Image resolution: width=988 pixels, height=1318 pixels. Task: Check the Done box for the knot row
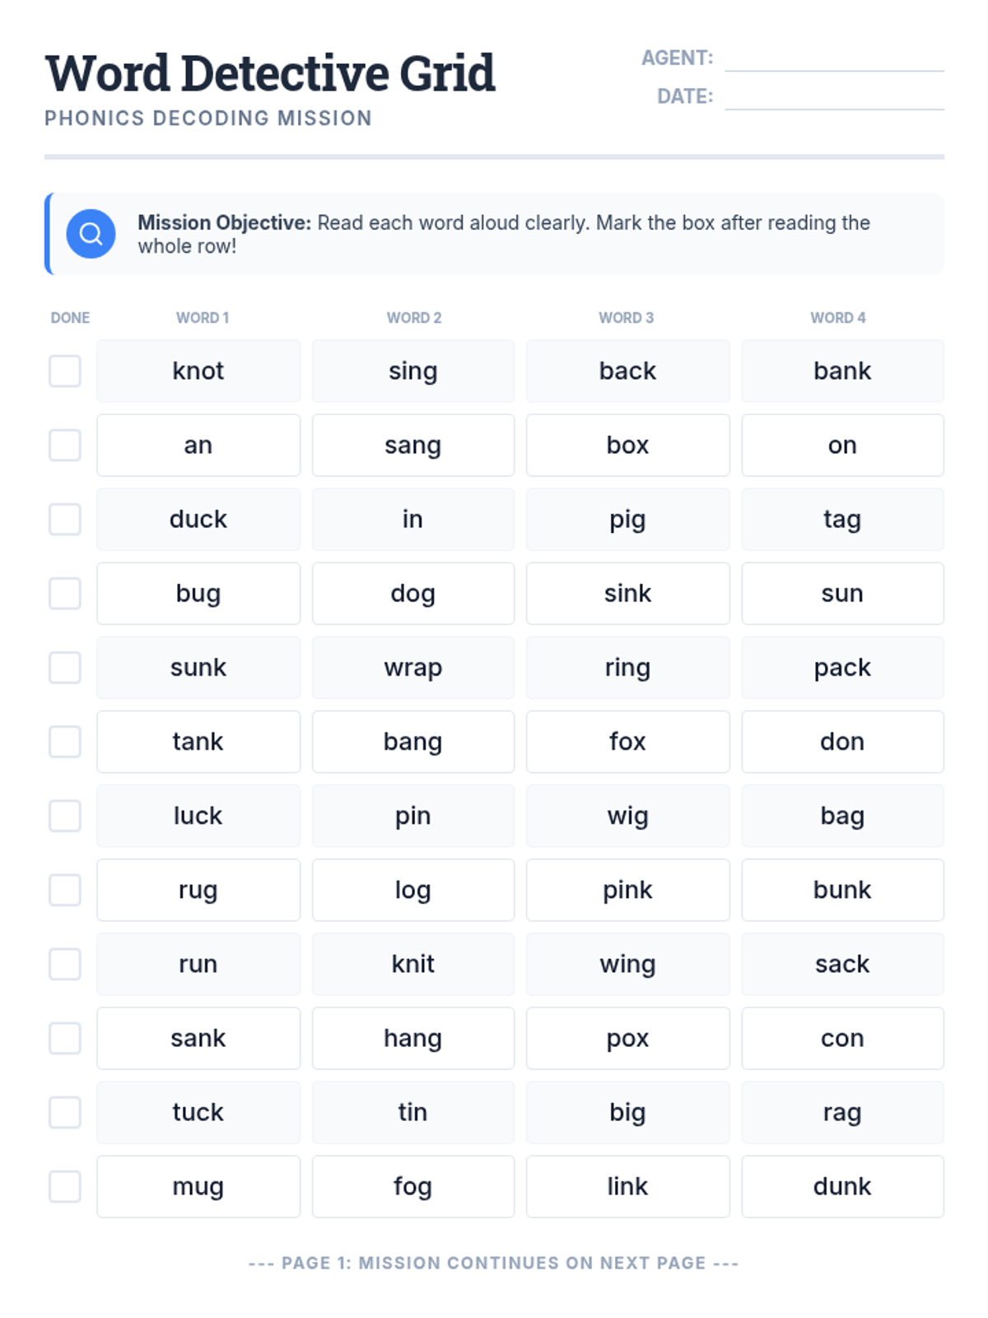pyautogui.click(x=65, y=372)
